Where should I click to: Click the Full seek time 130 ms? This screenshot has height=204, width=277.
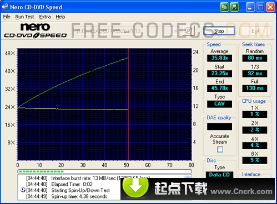pyautogui.click(x=255, y=88)
